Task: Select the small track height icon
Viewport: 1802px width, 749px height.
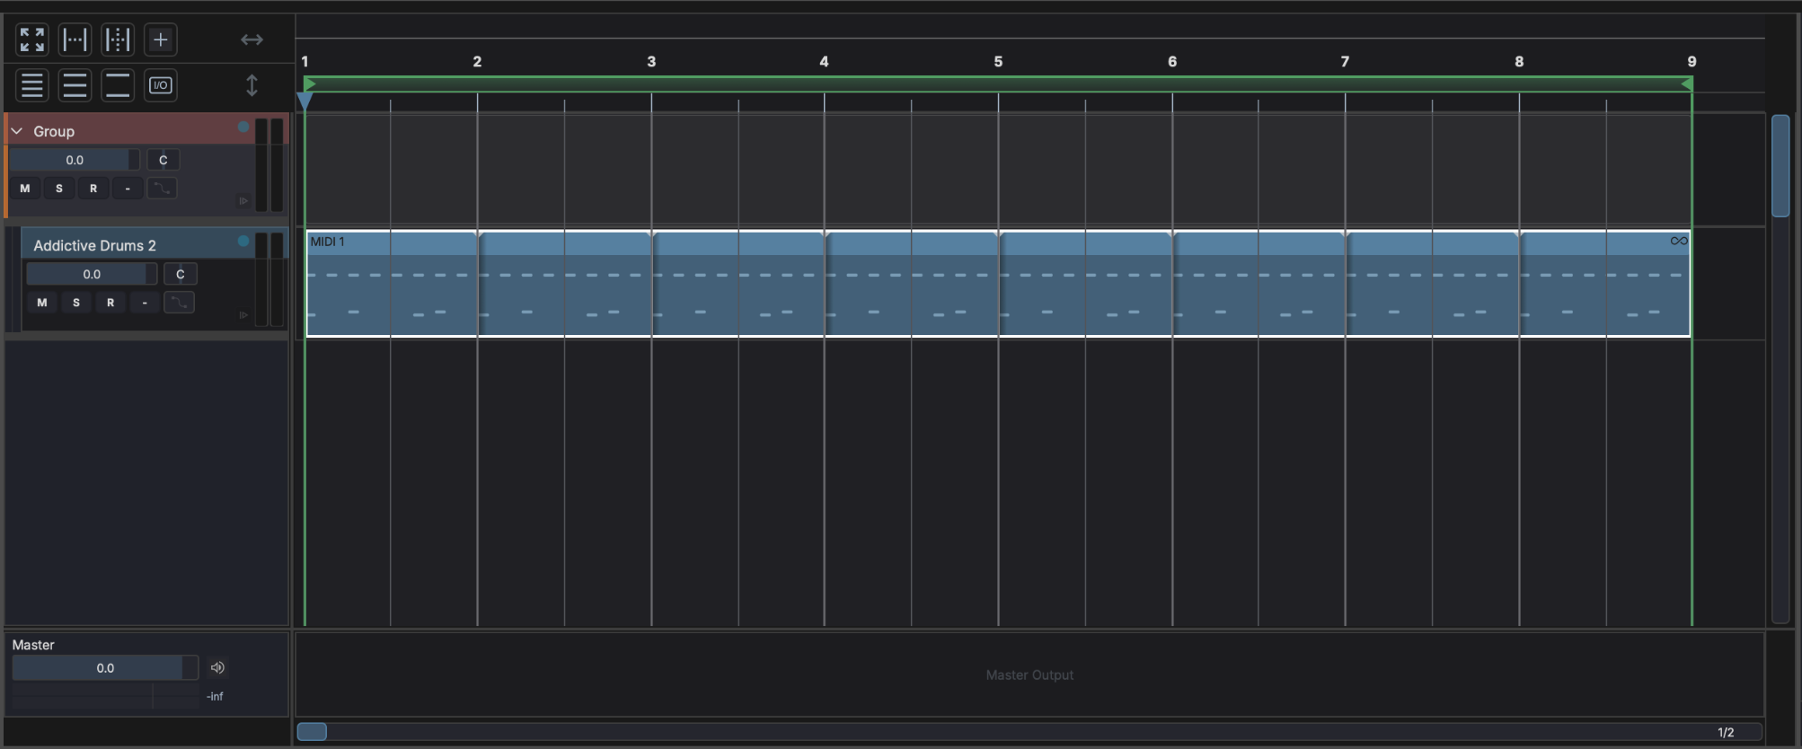Action: tap(32, 85)
